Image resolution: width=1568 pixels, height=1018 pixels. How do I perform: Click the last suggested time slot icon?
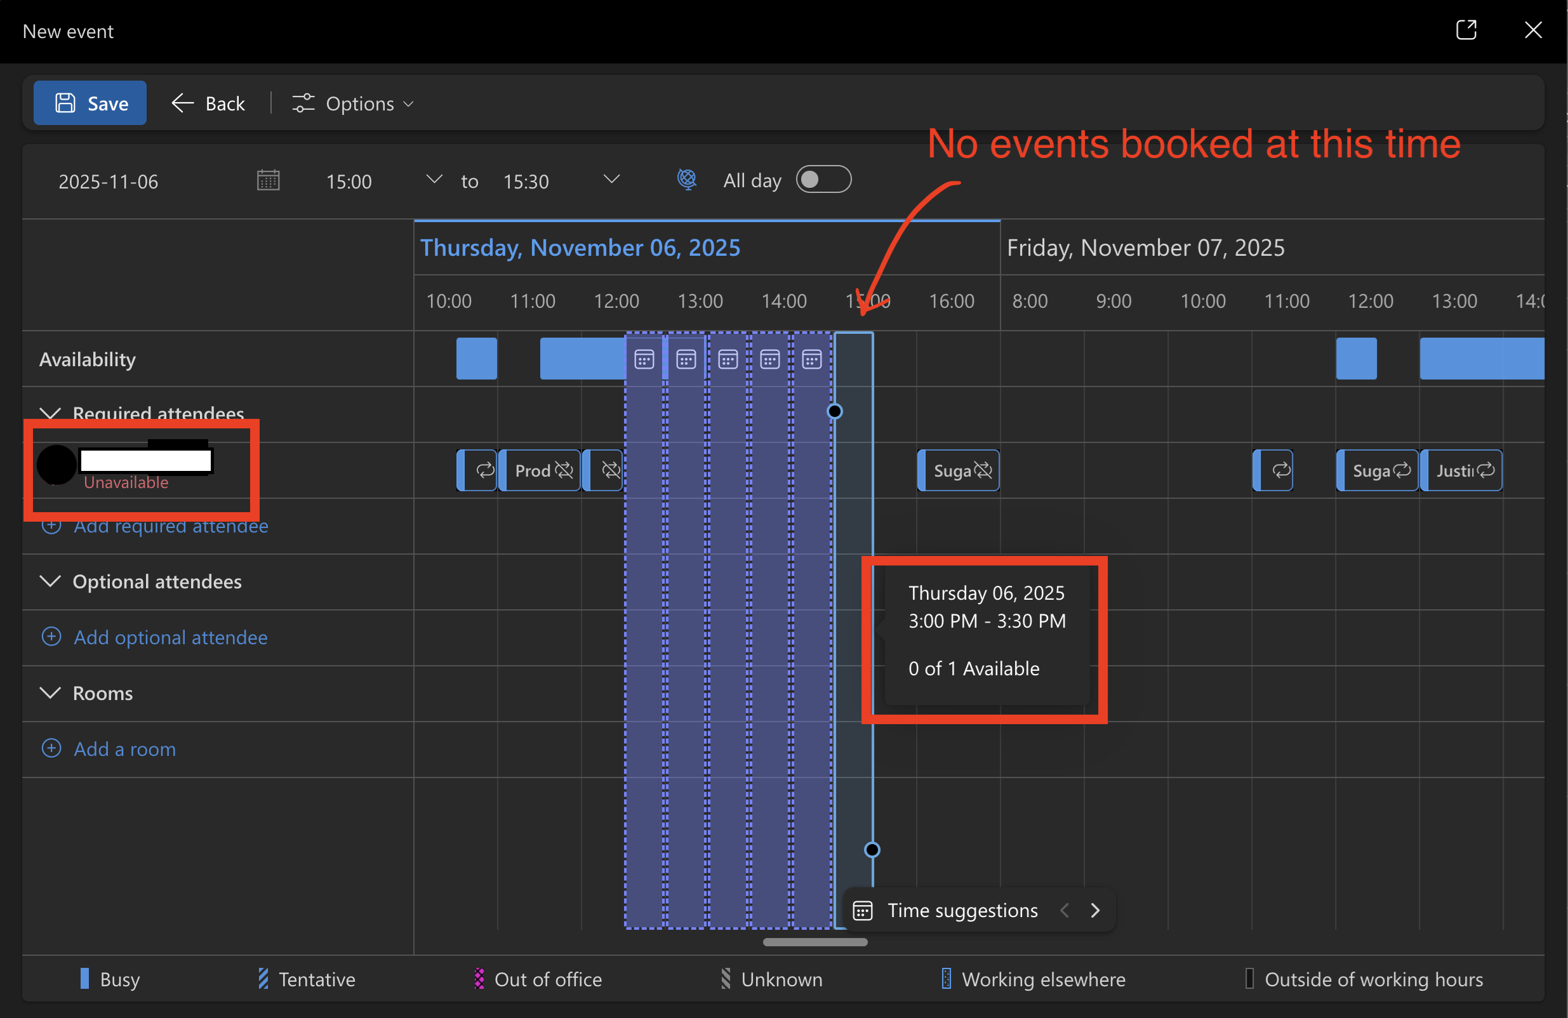[x=812, y=359]
